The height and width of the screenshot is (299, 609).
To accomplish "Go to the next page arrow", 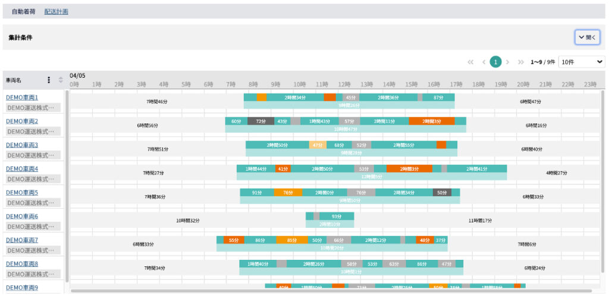I will (x=507, y=62).
